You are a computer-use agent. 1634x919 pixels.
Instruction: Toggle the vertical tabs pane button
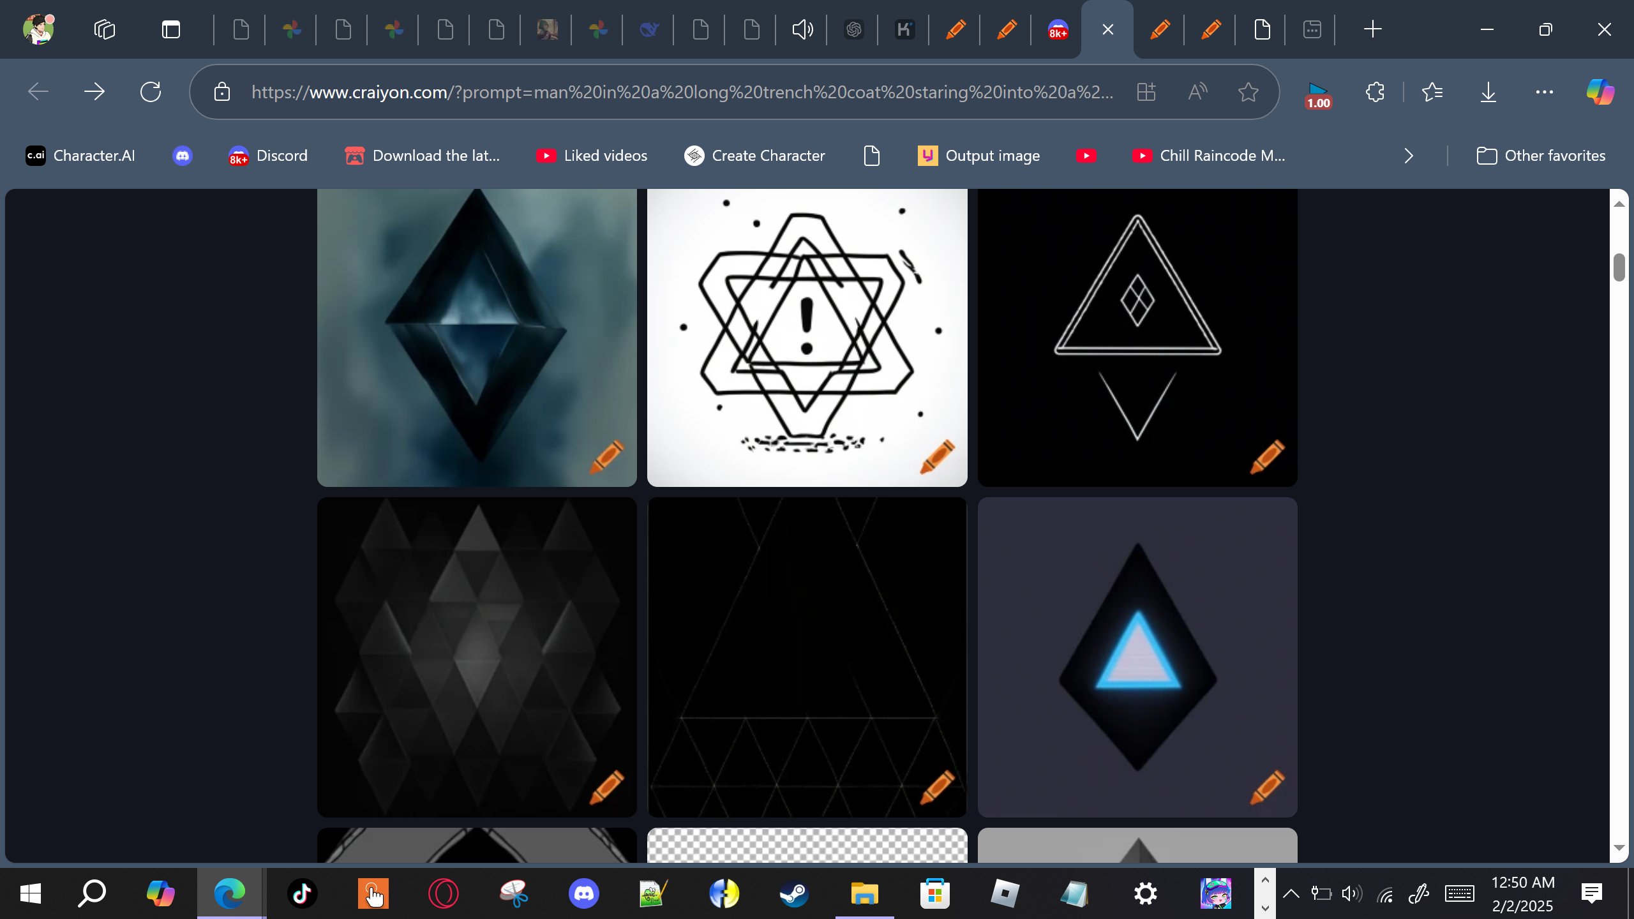click(170, 29)
